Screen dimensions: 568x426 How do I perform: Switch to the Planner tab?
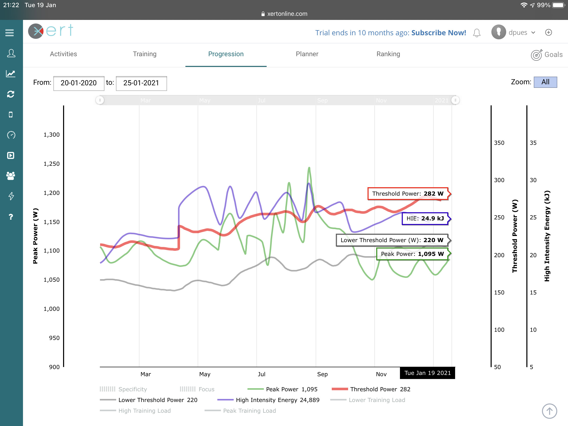[x=307, y=54]
